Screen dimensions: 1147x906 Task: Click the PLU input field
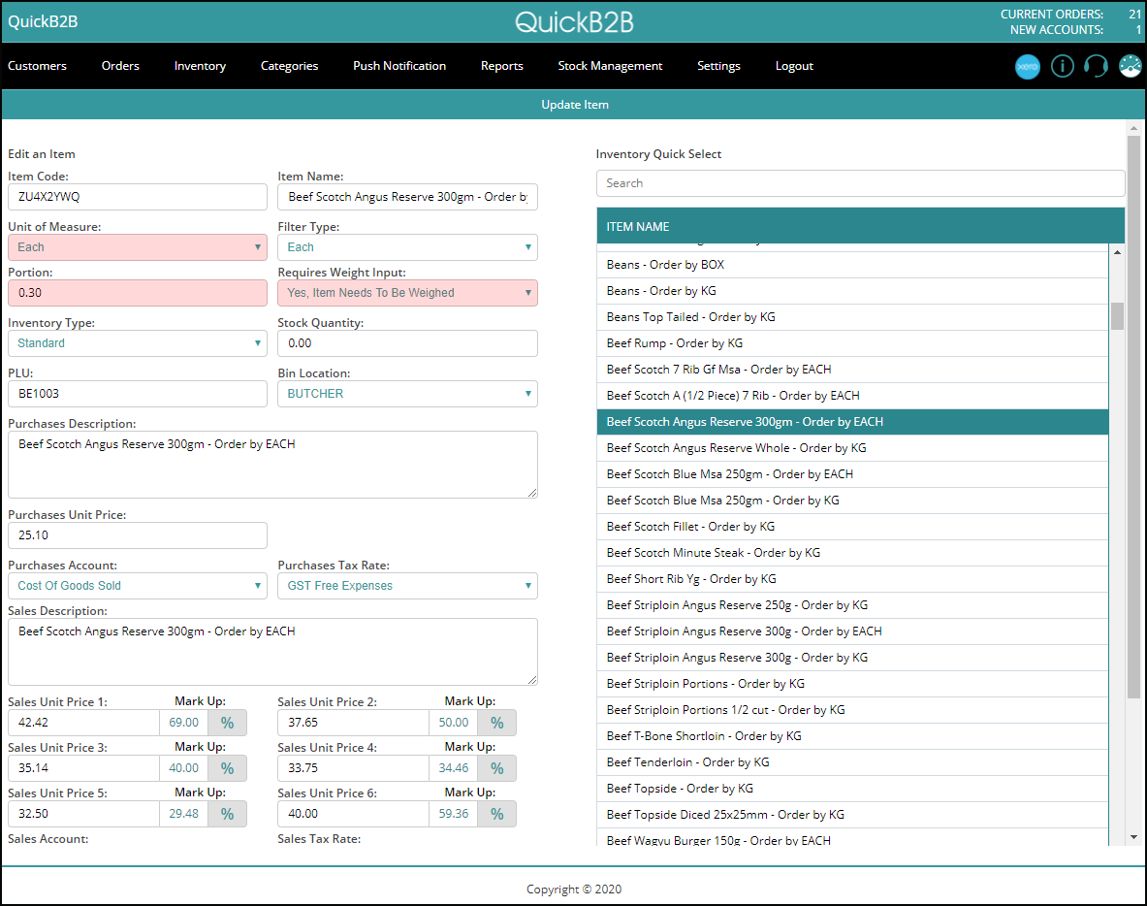(x=138, y=394)
